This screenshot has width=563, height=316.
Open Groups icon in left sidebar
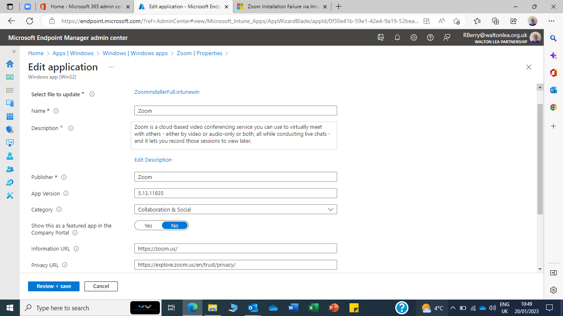click(x=10, y=169)
